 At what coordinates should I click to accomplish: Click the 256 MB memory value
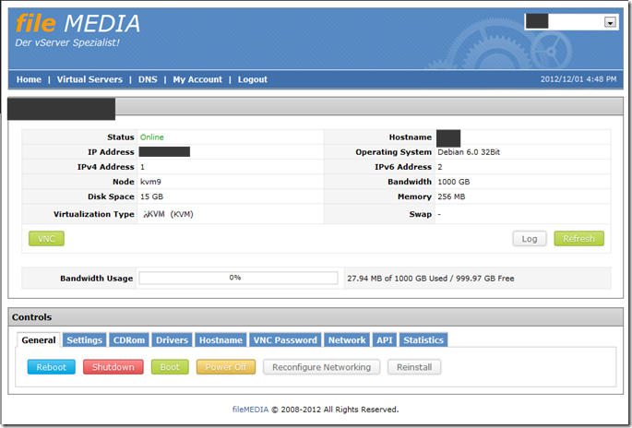click(x=451, y=196)
